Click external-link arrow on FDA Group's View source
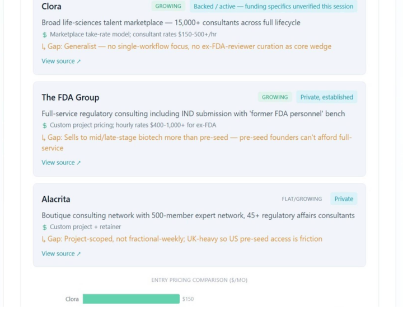 tap(79, 163)
